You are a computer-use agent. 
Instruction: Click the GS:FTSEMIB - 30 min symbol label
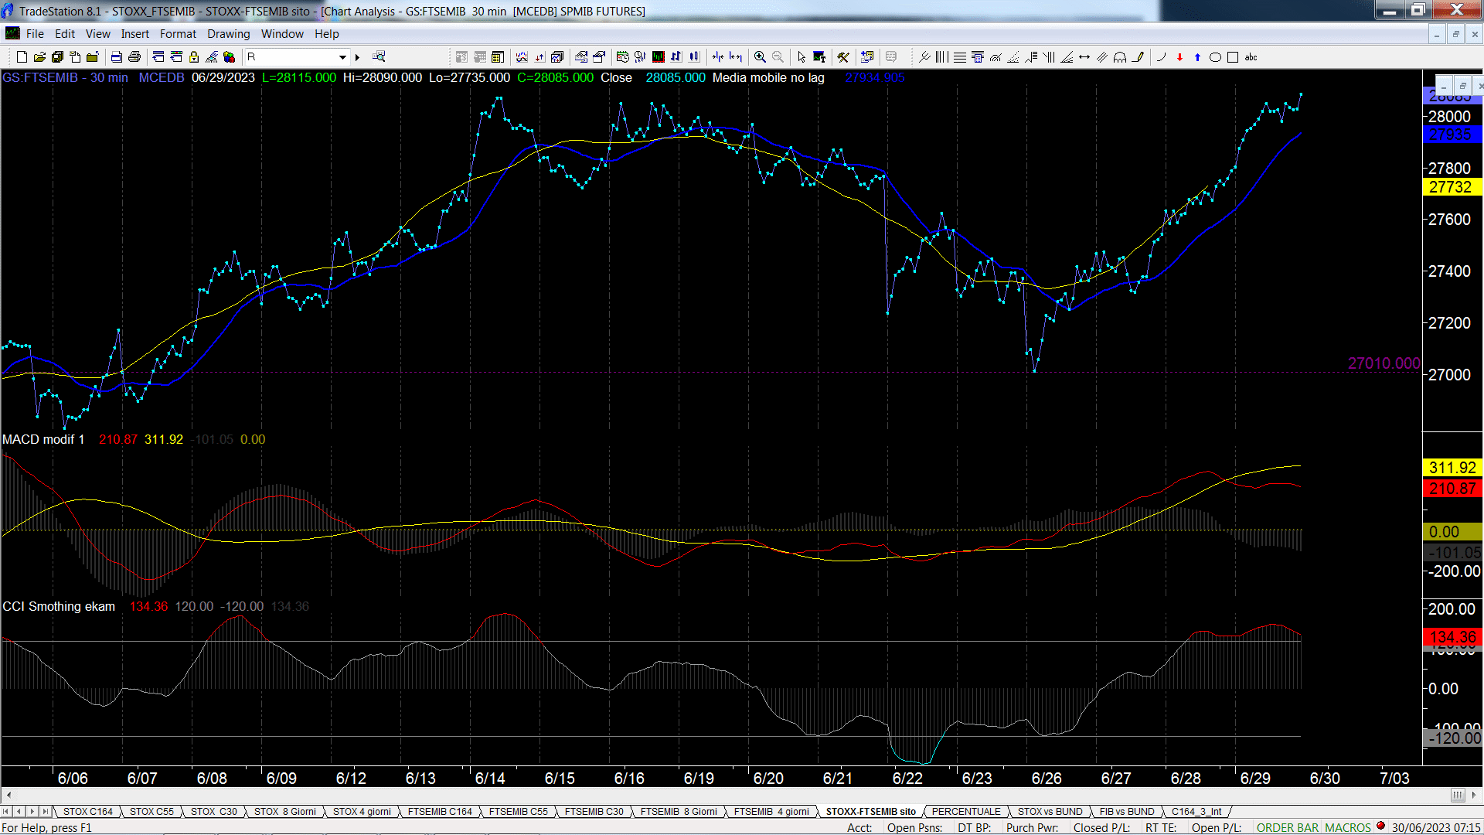(65, 77)
